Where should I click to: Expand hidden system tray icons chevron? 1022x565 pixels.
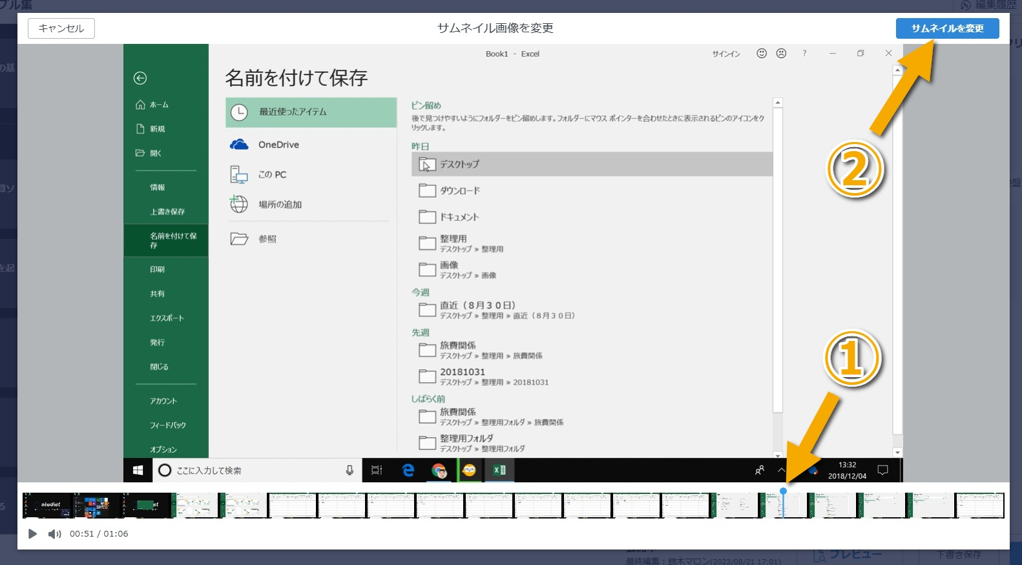(x=781, y=471)
